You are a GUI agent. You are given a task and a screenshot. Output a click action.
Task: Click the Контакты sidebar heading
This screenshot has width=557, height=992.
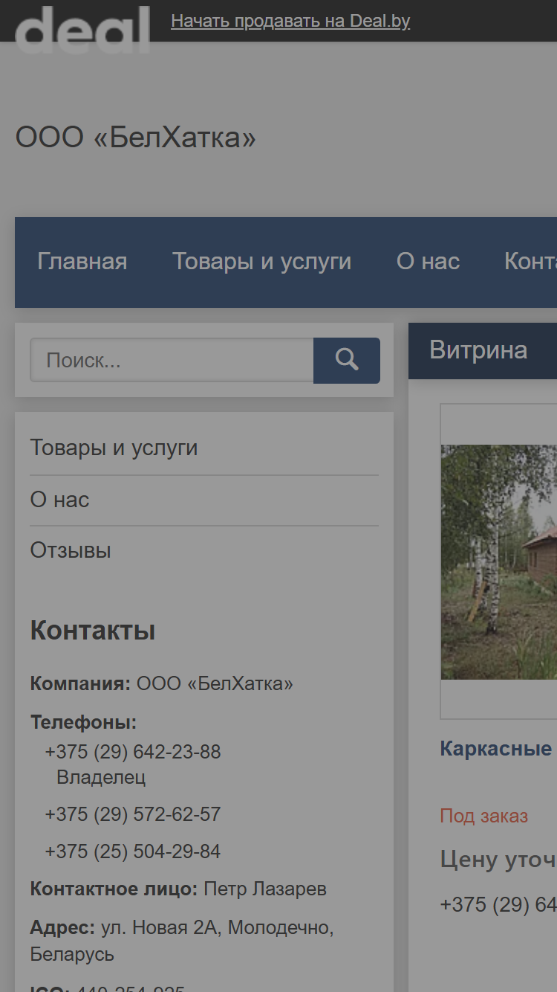pos(93,631)
